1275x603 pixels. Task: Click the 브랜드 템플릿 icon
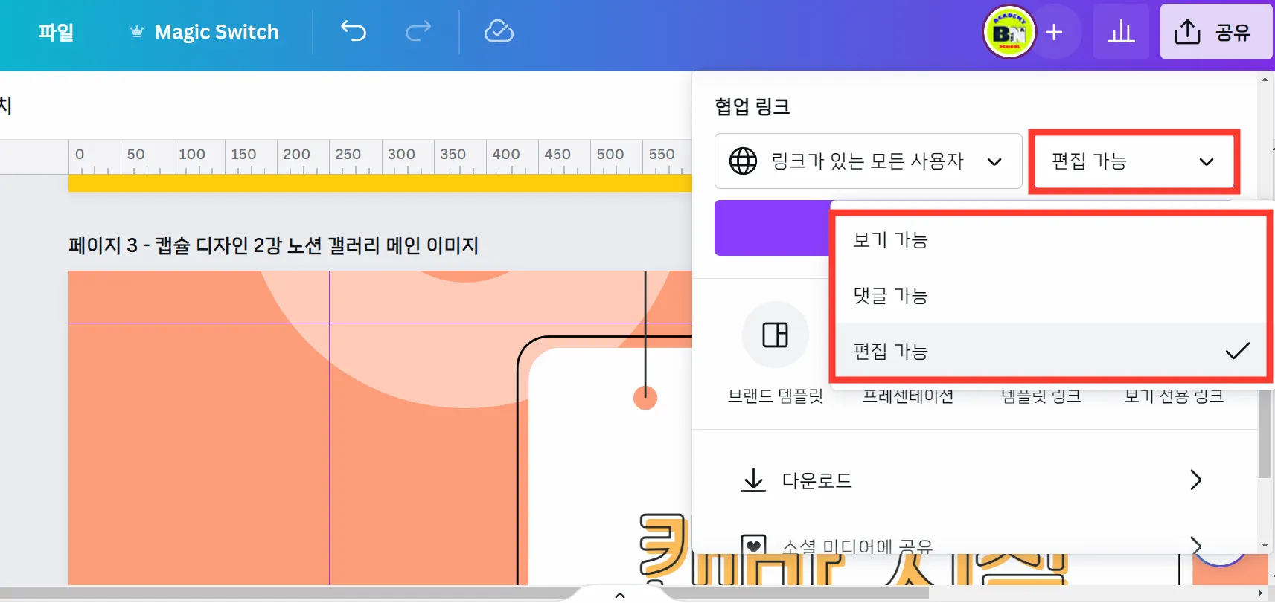click(x=776, y=335)
